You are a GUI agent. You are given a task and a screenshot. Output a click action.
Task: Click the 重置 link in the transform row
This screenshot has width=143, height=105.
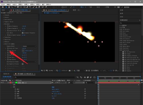(x=53, y=87)
